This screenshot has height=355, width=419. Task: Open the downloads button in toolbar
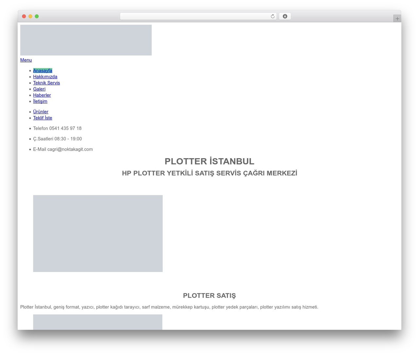[x=285, y=16]
